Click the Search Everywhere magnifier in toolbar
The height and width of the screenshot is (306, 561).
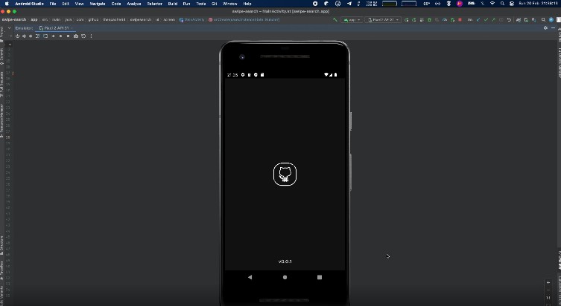543,19
